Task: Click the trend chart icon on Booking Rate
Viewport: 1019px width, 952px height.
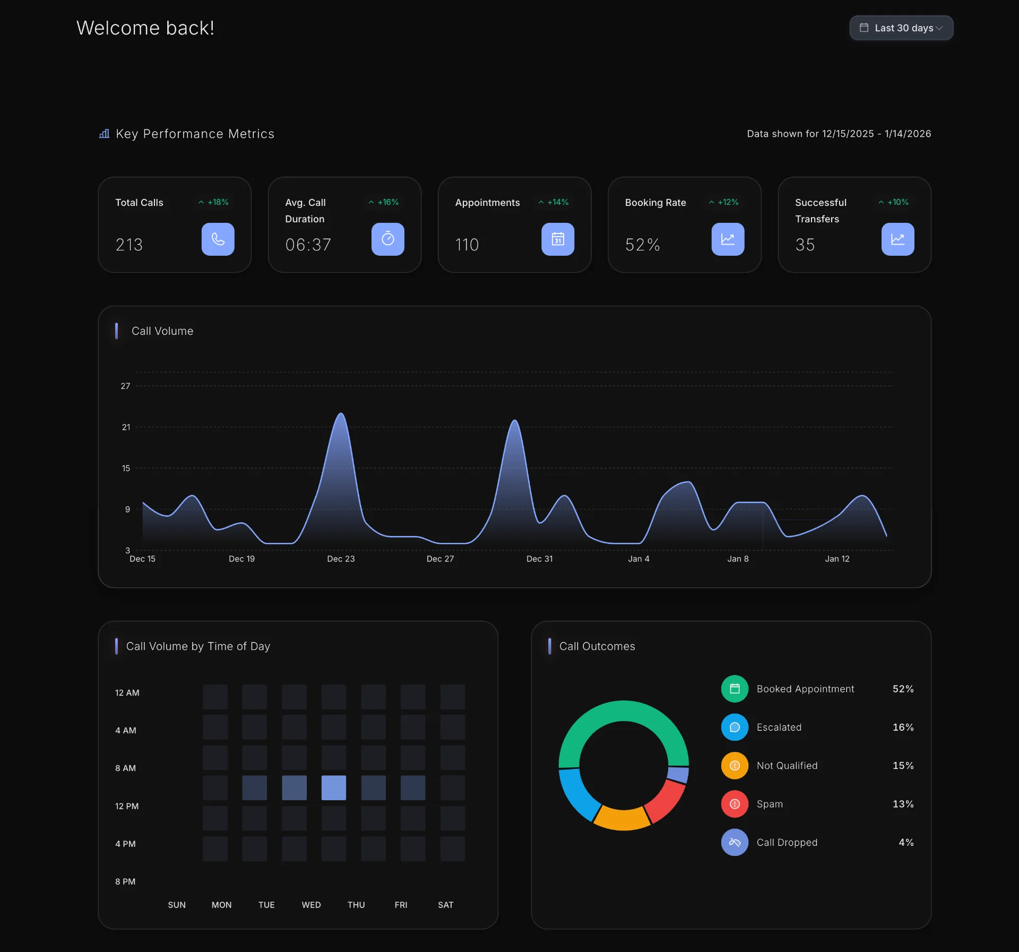Action: point(728,239)
